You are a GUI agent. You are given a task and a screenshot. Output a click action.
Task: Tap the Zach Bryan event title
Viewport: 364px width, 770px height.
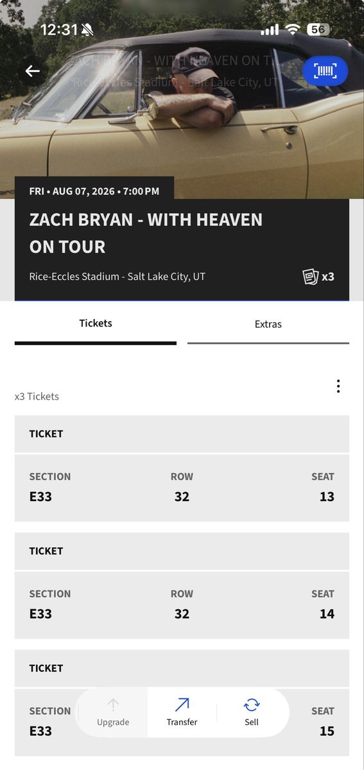click(146, 233)
